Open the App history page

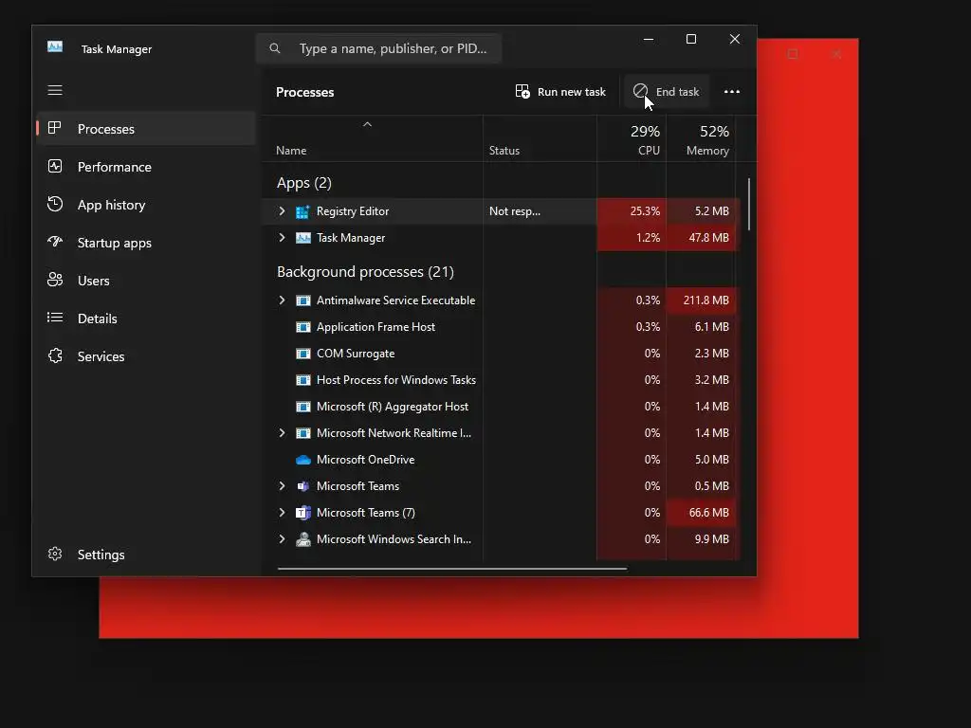[x=146, y=205]
